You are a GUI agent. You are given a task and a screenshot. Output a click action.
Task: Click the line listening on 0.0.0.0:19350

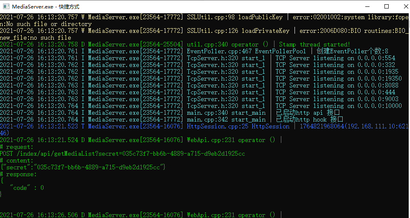coord(201,78)
